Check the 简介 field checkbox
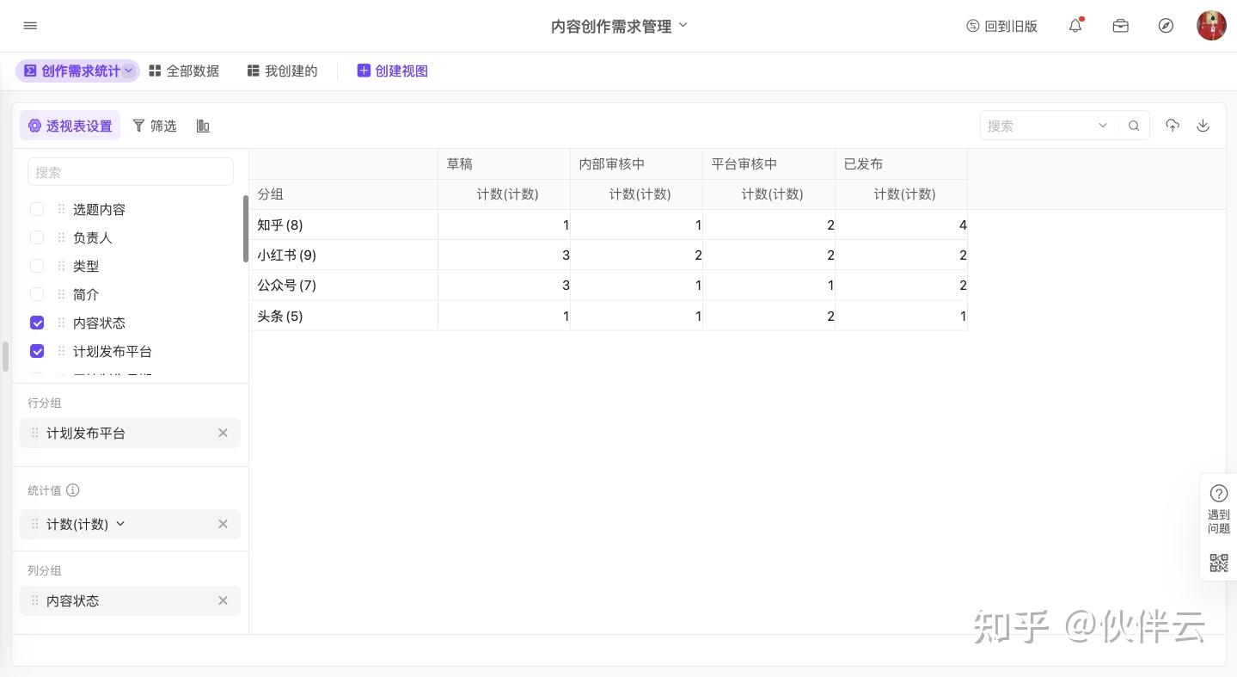1237x677 pixels. [x=37, y=294]
